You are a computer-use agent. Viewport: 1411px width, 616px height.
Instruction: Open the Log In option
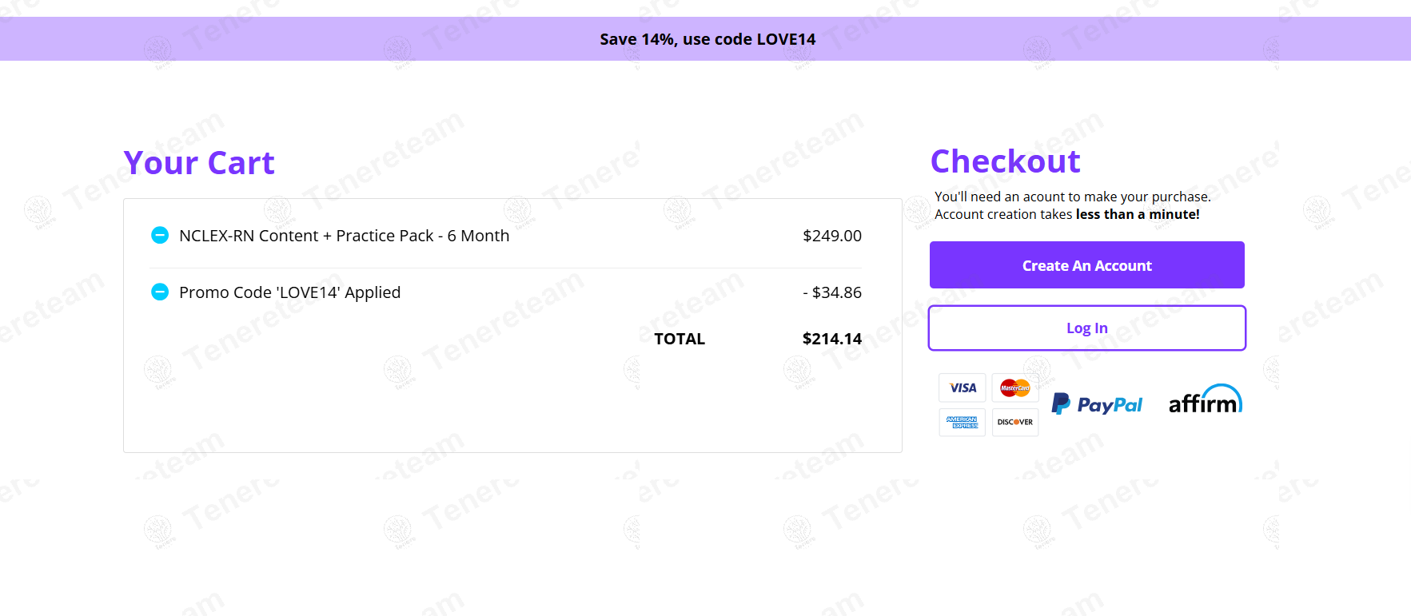1087,328
